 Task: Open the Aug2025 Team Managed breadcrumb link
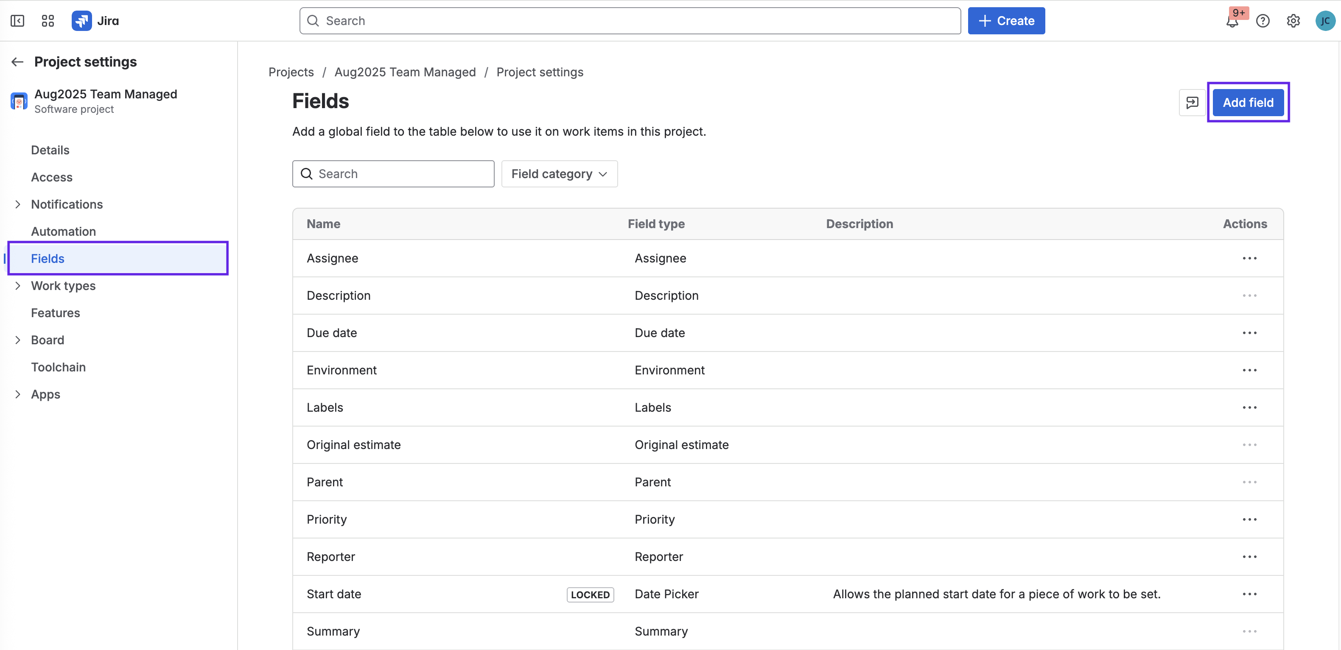point(405,72)
